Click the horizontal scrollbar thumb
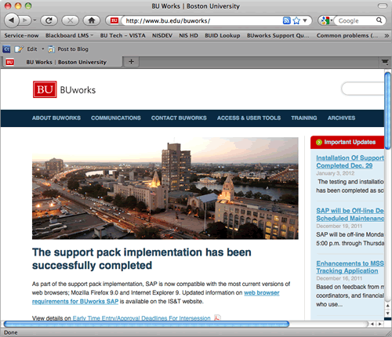The height and width of the screenshot is (337, 392). tap(147, 324)
